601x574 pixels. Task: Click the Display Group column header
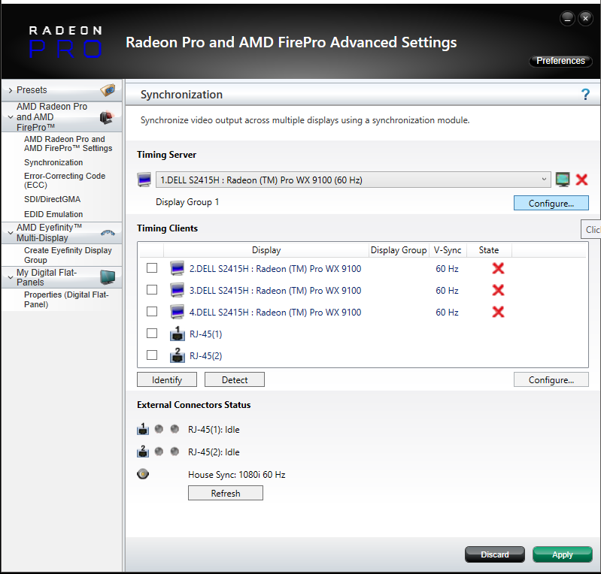(399, 250)
